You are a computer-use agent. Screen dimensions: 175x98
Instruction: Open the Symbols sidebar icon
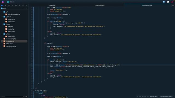pyautogui.click(x=12, y=5)
